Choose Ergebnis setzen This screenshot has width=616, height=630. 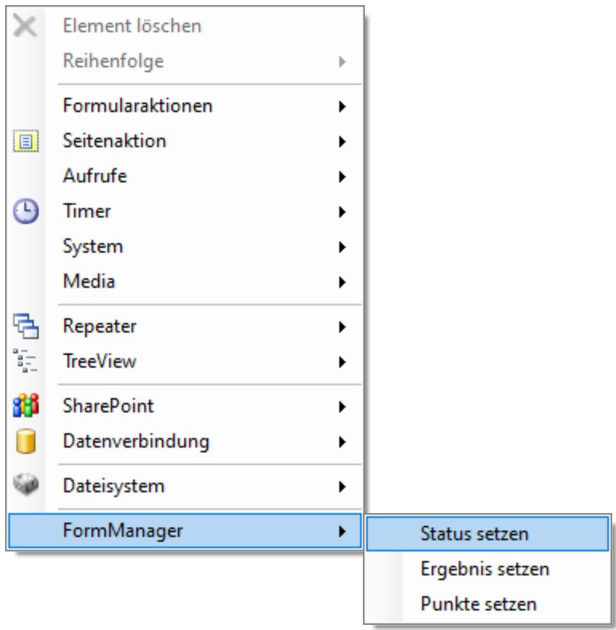484,569
